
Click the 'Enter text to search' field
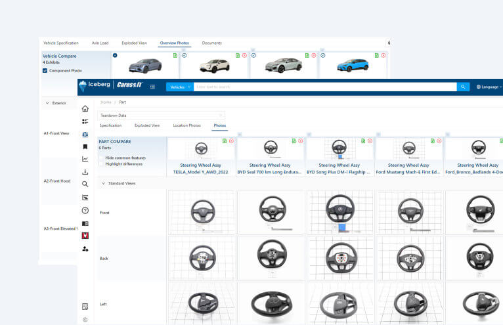pos(325,87)
